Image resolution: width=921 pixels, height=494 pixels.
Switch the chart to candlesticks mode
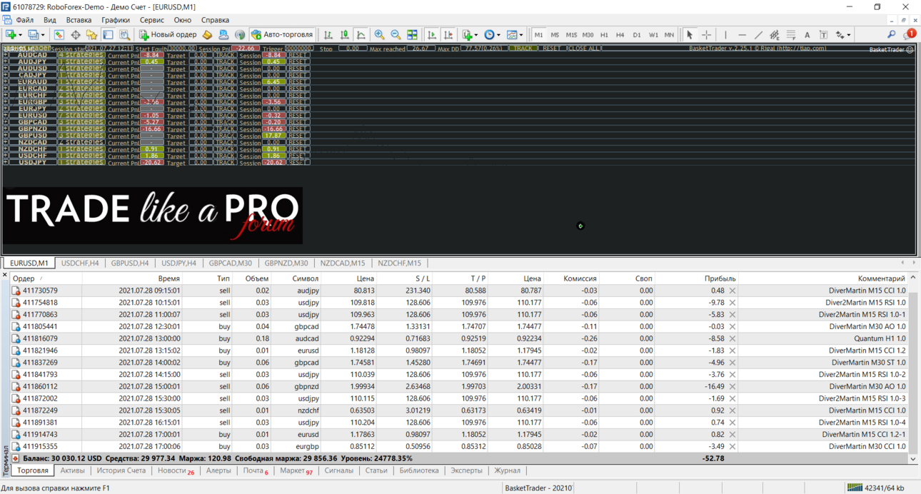[344, 34]
